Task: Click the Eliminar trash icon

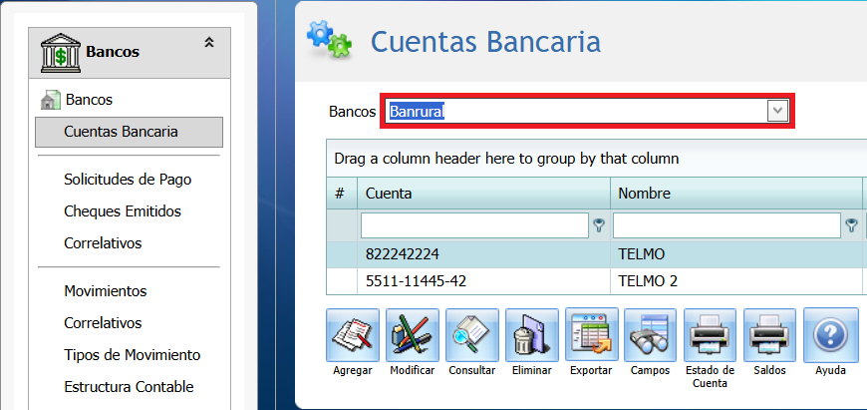Action: click(532, 335)
